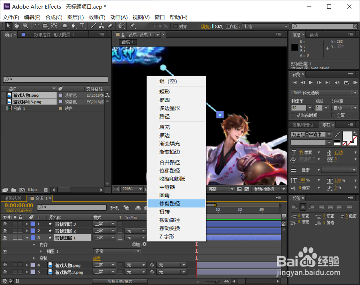The image size is (360, 285).
Task: Open the 方正粗黑宋简体 font dropdown
Action: click(311, 134)
